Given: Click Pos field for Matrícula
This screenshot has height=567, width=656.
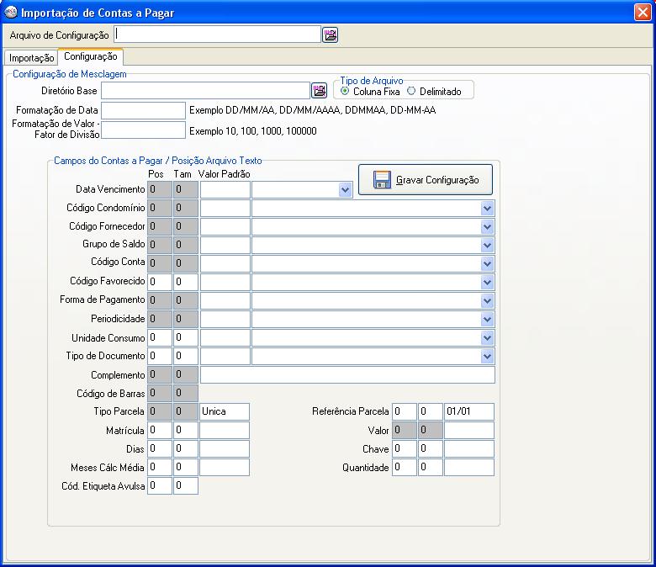Looking at the screenshot, I should pyautogui.click(x=160, y=430).
